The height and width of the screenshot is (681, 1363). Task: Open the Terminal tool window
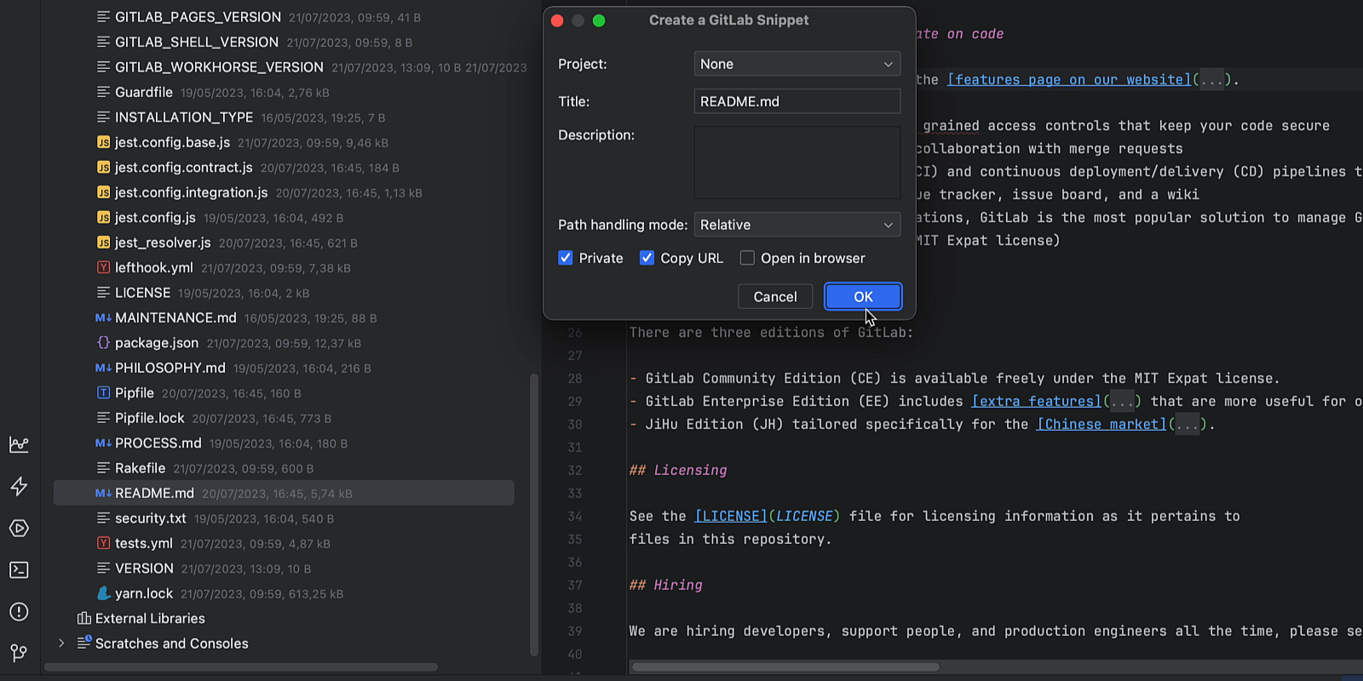coord(19,570)
